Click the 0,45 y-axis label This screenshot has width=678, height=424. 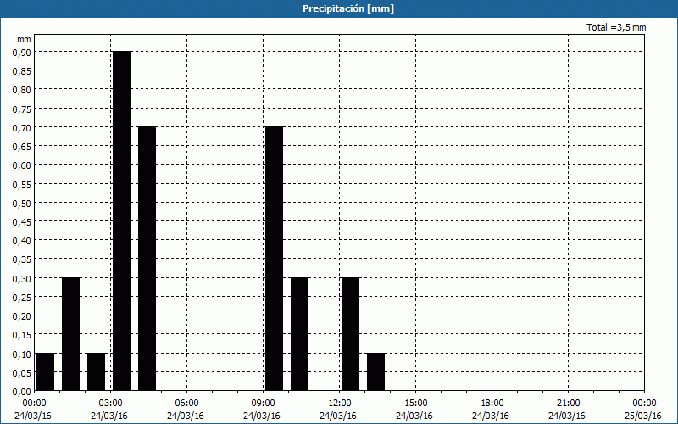(x=22, y=222)
